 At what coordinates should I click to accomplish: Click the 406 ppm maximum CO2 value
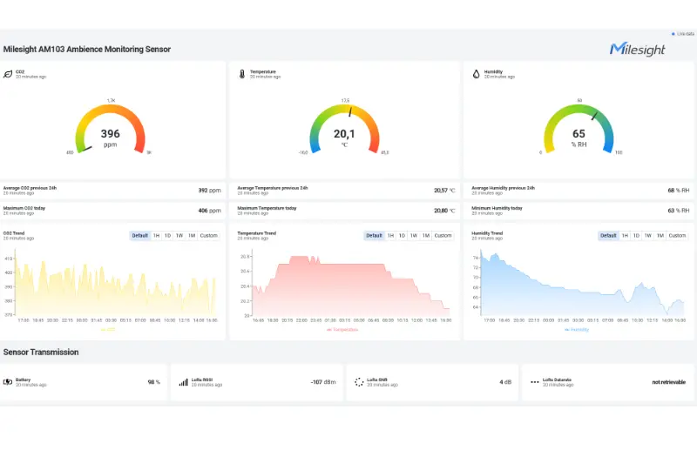pyautogui.click(x=209, y=211)
